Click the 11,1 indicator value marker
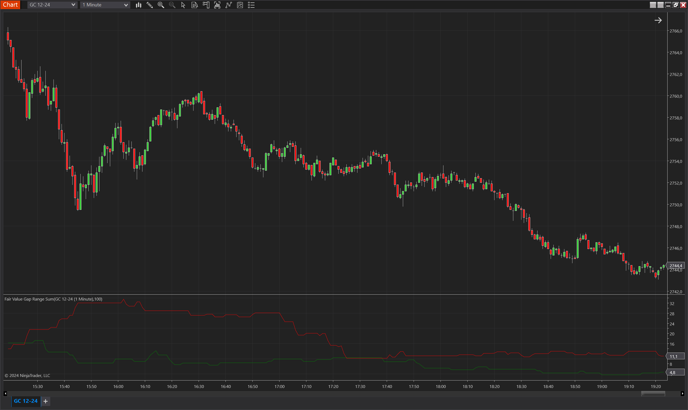 pyautogui.click(x=675, y=356)
